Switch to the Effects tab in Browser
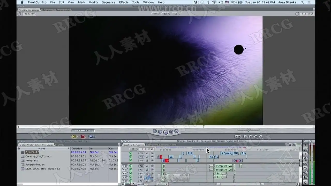This screenshot has height=186, width=331. tap(59, 145)
